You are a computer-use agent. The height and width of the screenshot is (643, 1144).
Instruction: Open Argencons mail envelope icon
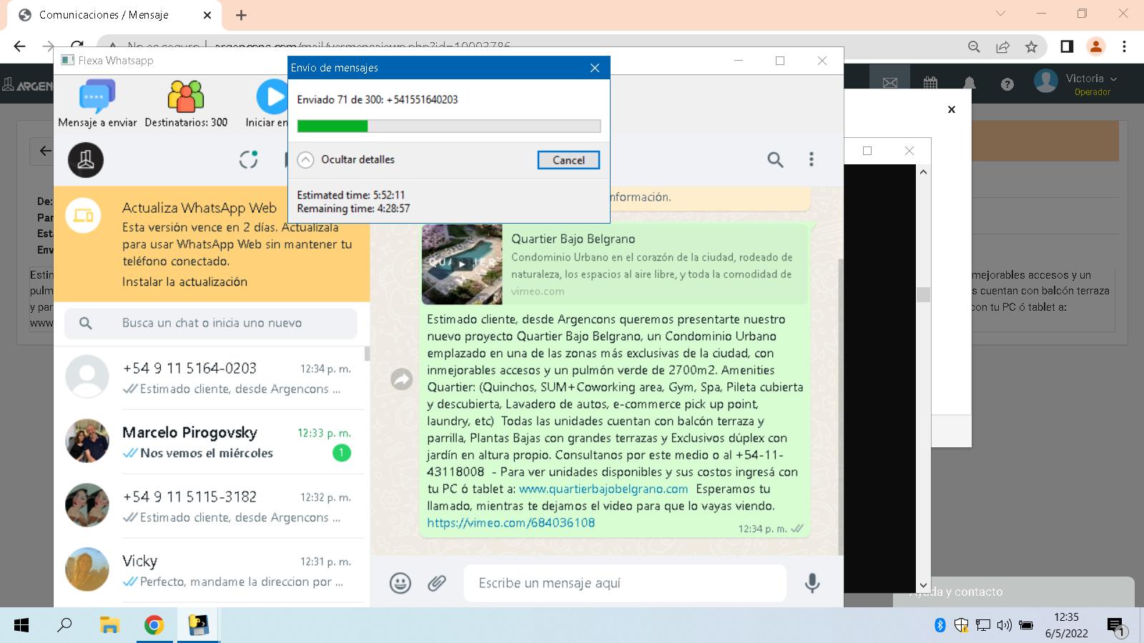pos(889,84)
